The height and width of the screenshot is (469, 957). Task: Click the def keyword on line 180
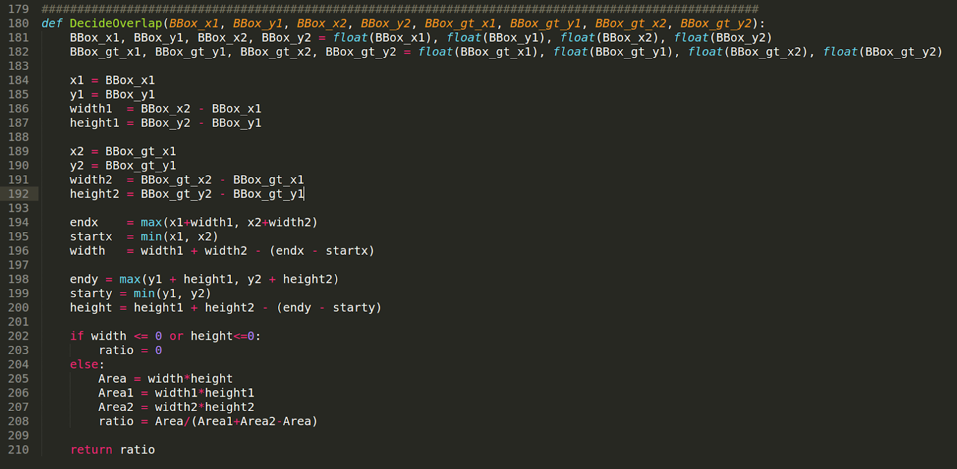pyautogui.click(x=51, y=23)
